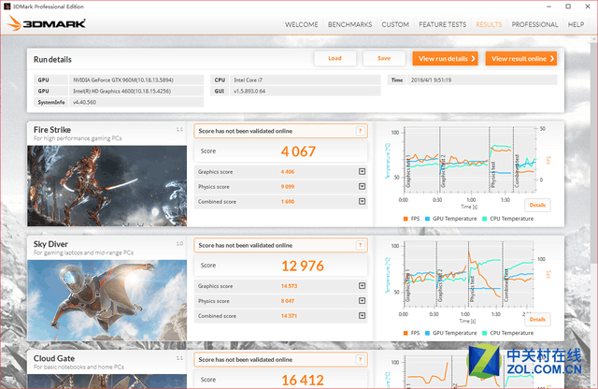598x389 pixels.
Task: Switch to the Custom tab
Action: [x=395, y=24]
